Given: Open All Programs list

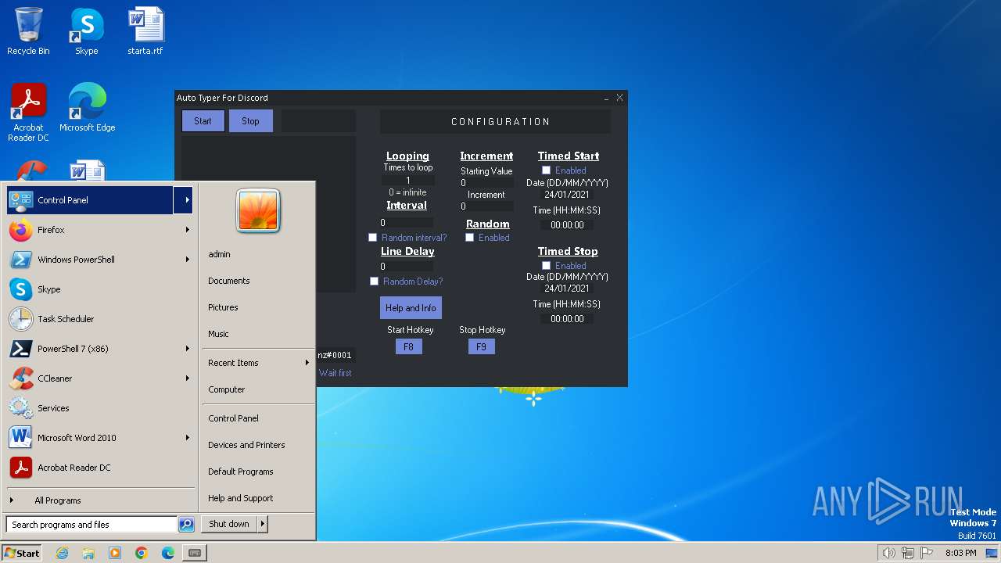Looking at the screenshot, I should (x=57, y=500).
